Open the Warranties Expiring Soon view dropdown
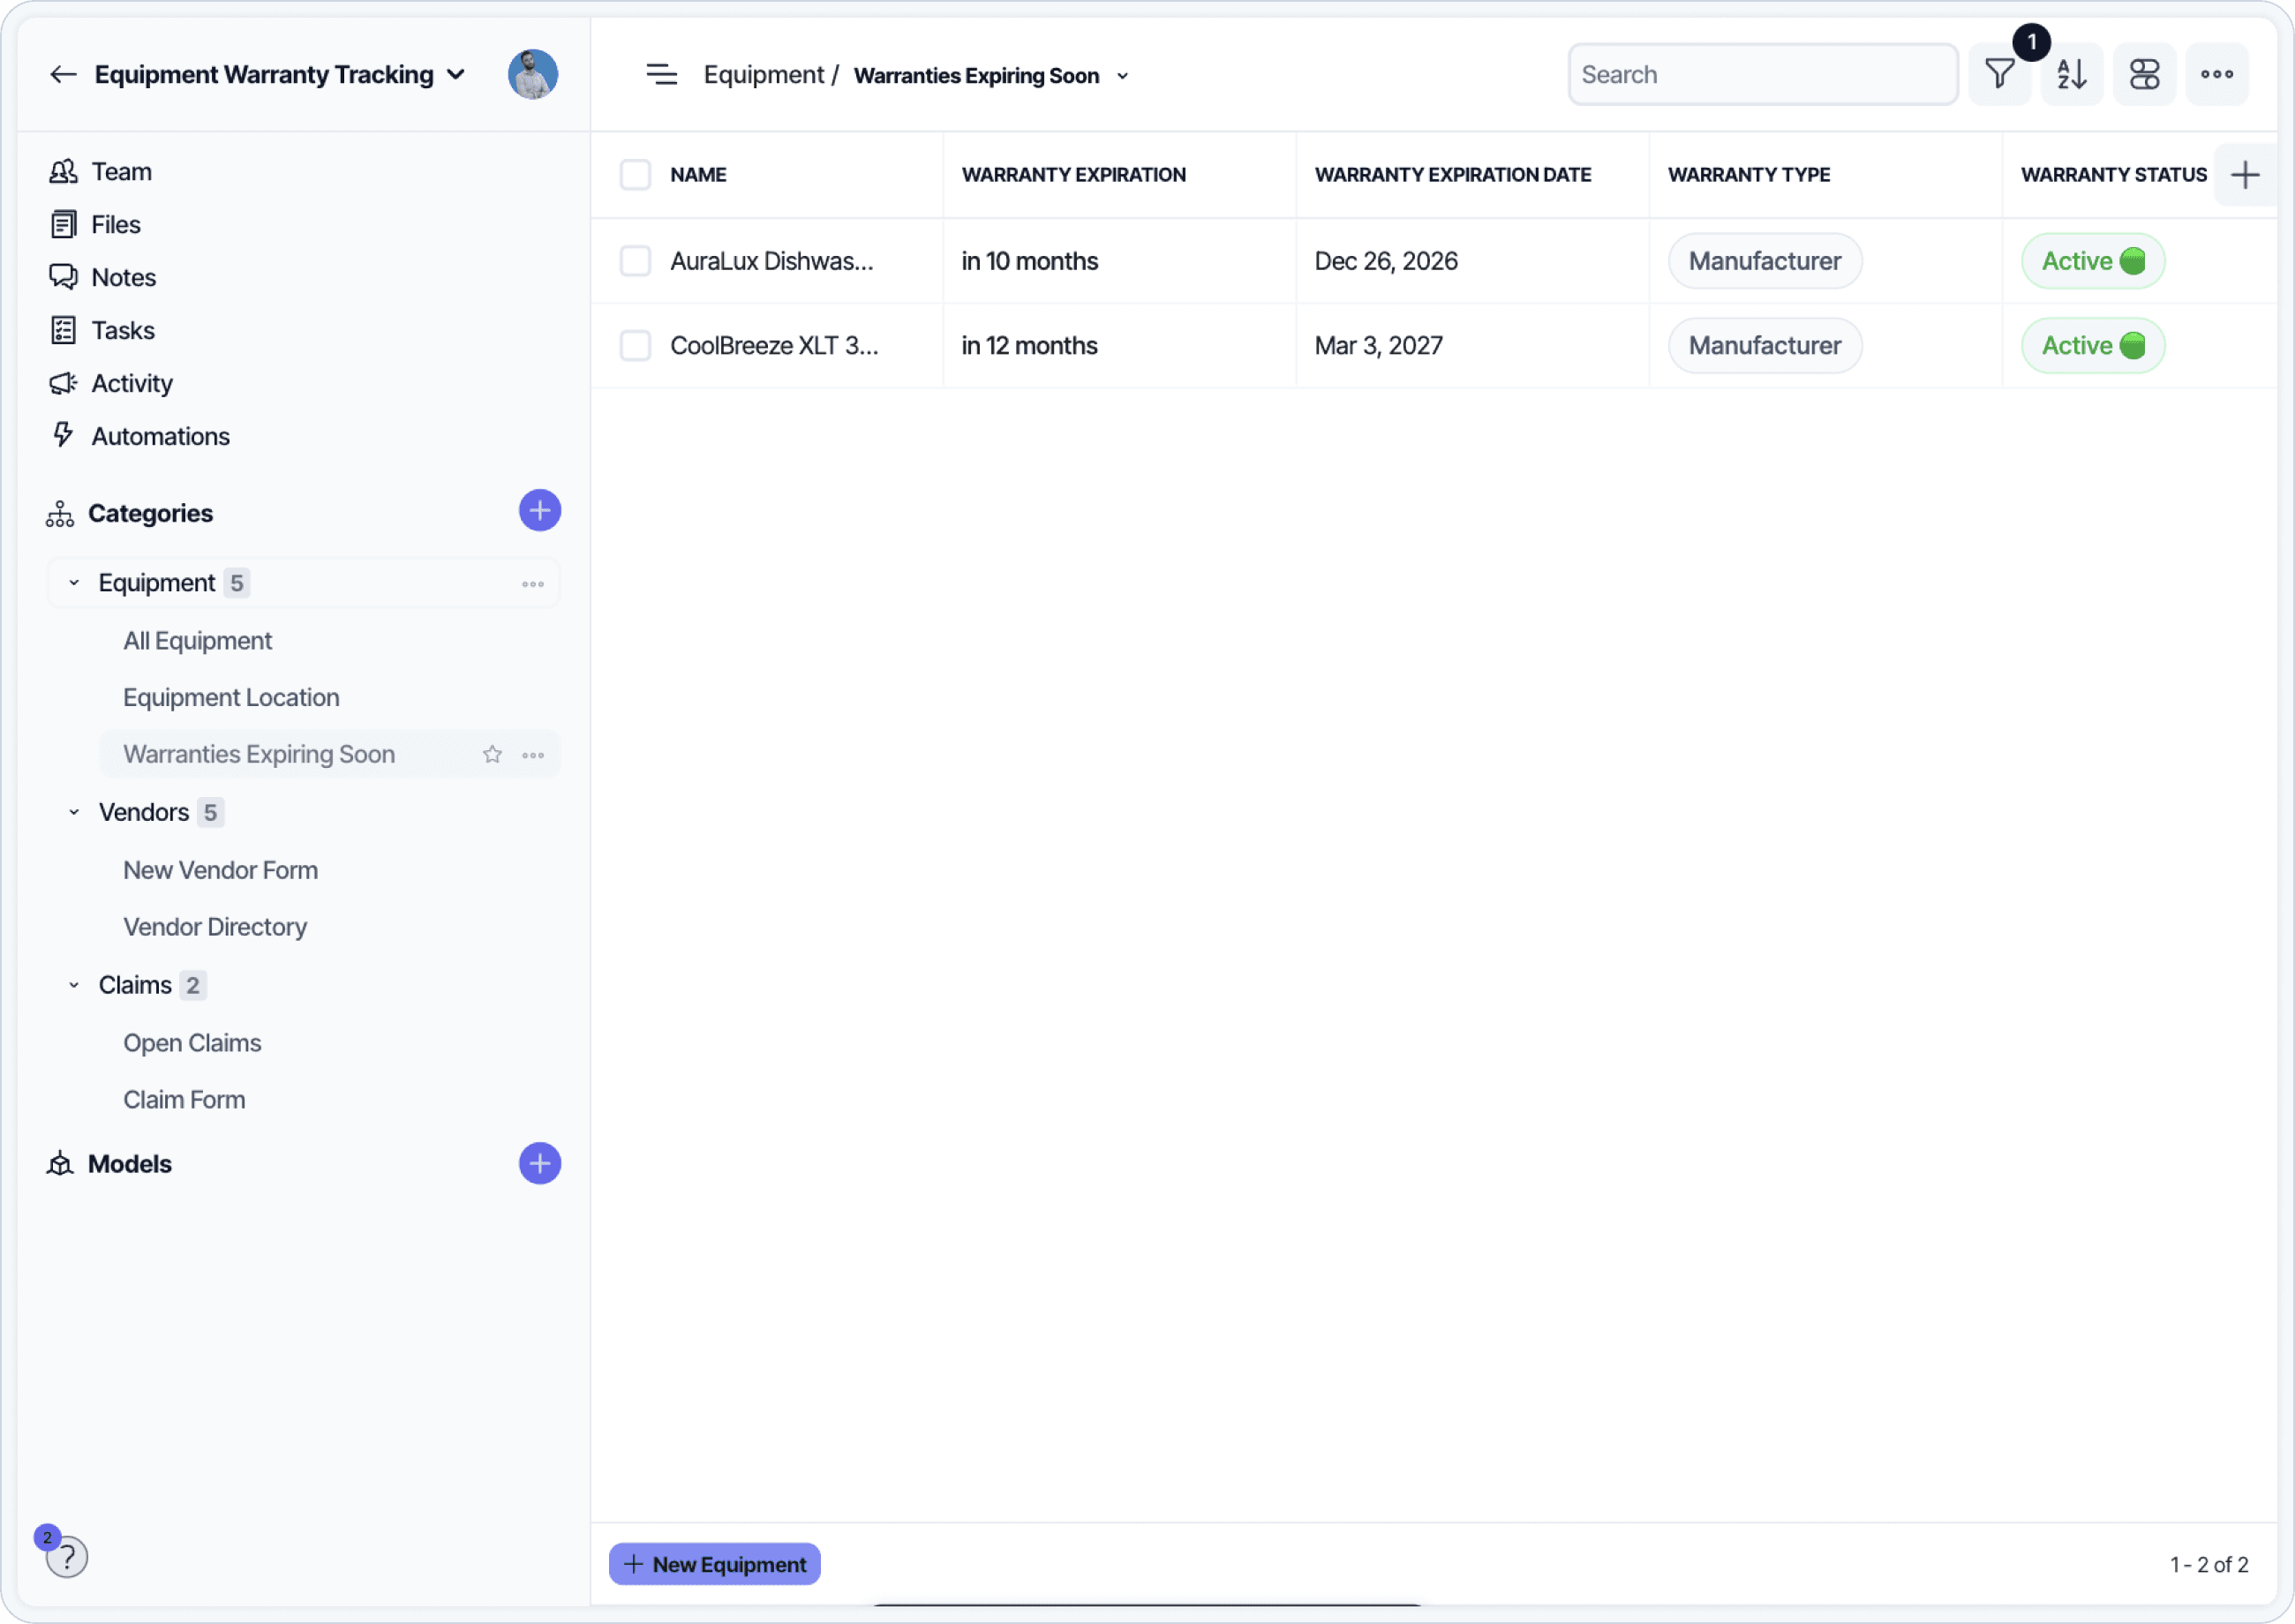Image resolution: width=2295 pixels, height=1624 pixels. click(x=1122, y=76)
